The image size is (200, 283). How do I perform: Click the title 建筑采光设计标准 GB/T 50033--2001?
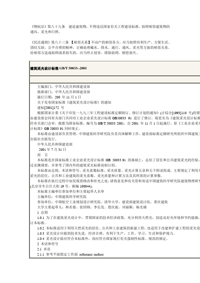point(58,69)
